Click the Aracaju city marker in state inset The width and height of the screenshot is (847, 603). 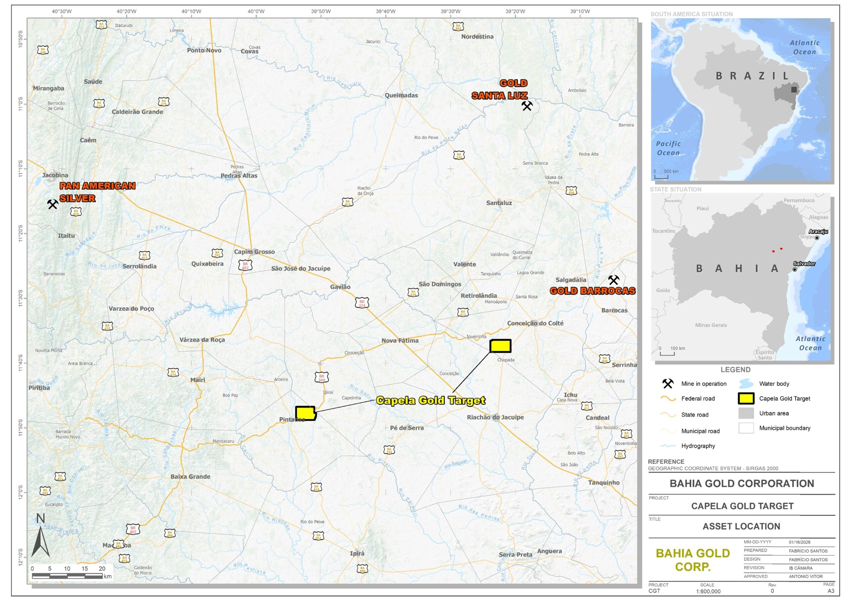pos(817,238)
